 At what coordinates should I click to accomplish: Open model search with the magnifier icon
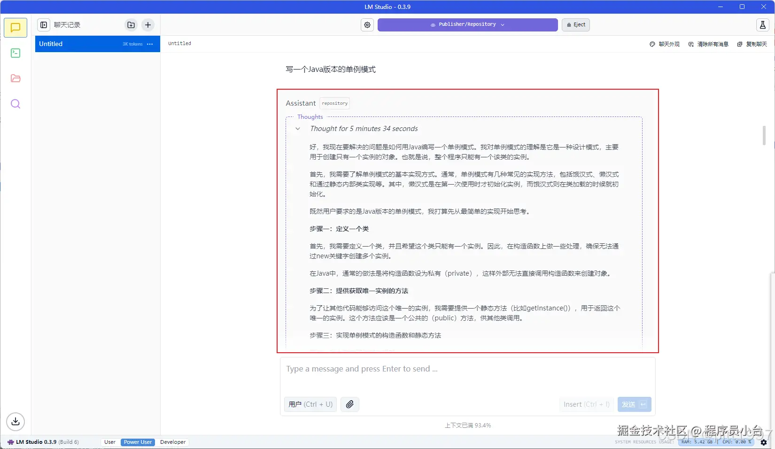click(x=15, y=104)
